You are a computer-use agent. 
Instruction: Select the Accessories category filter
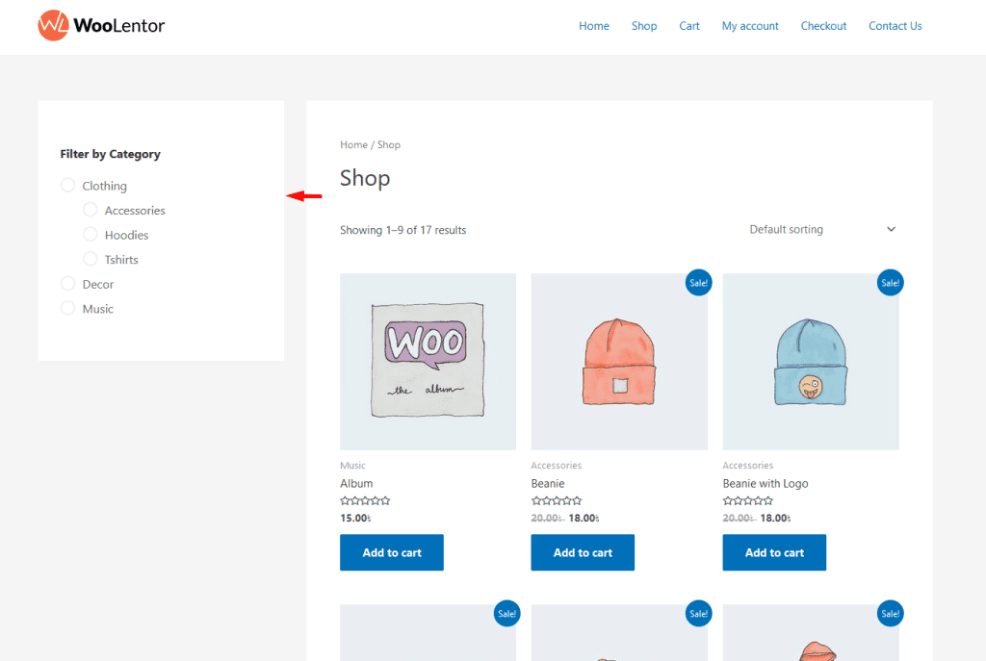click(91, 210)
